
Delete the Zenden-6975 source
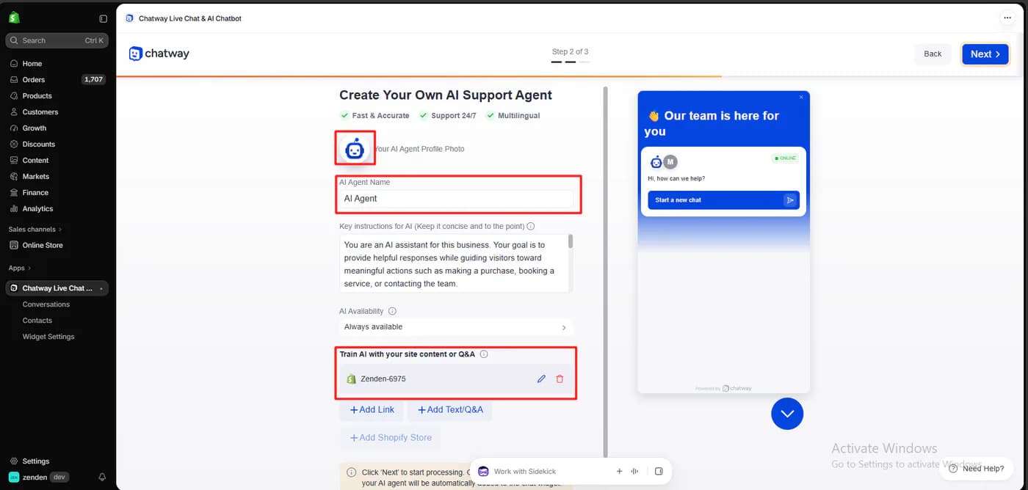tap(560, 379)
